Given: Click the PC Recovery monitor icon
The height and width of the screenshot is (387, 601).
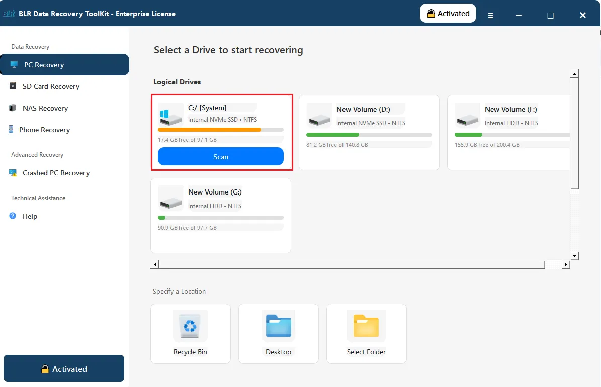Looking at the screenshot, I should 14,65.
